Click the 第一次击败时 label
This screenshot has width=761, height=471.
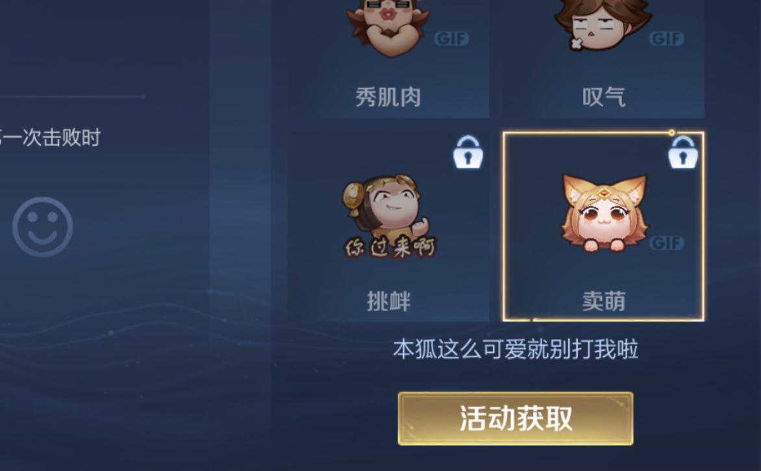coord(50,138)
